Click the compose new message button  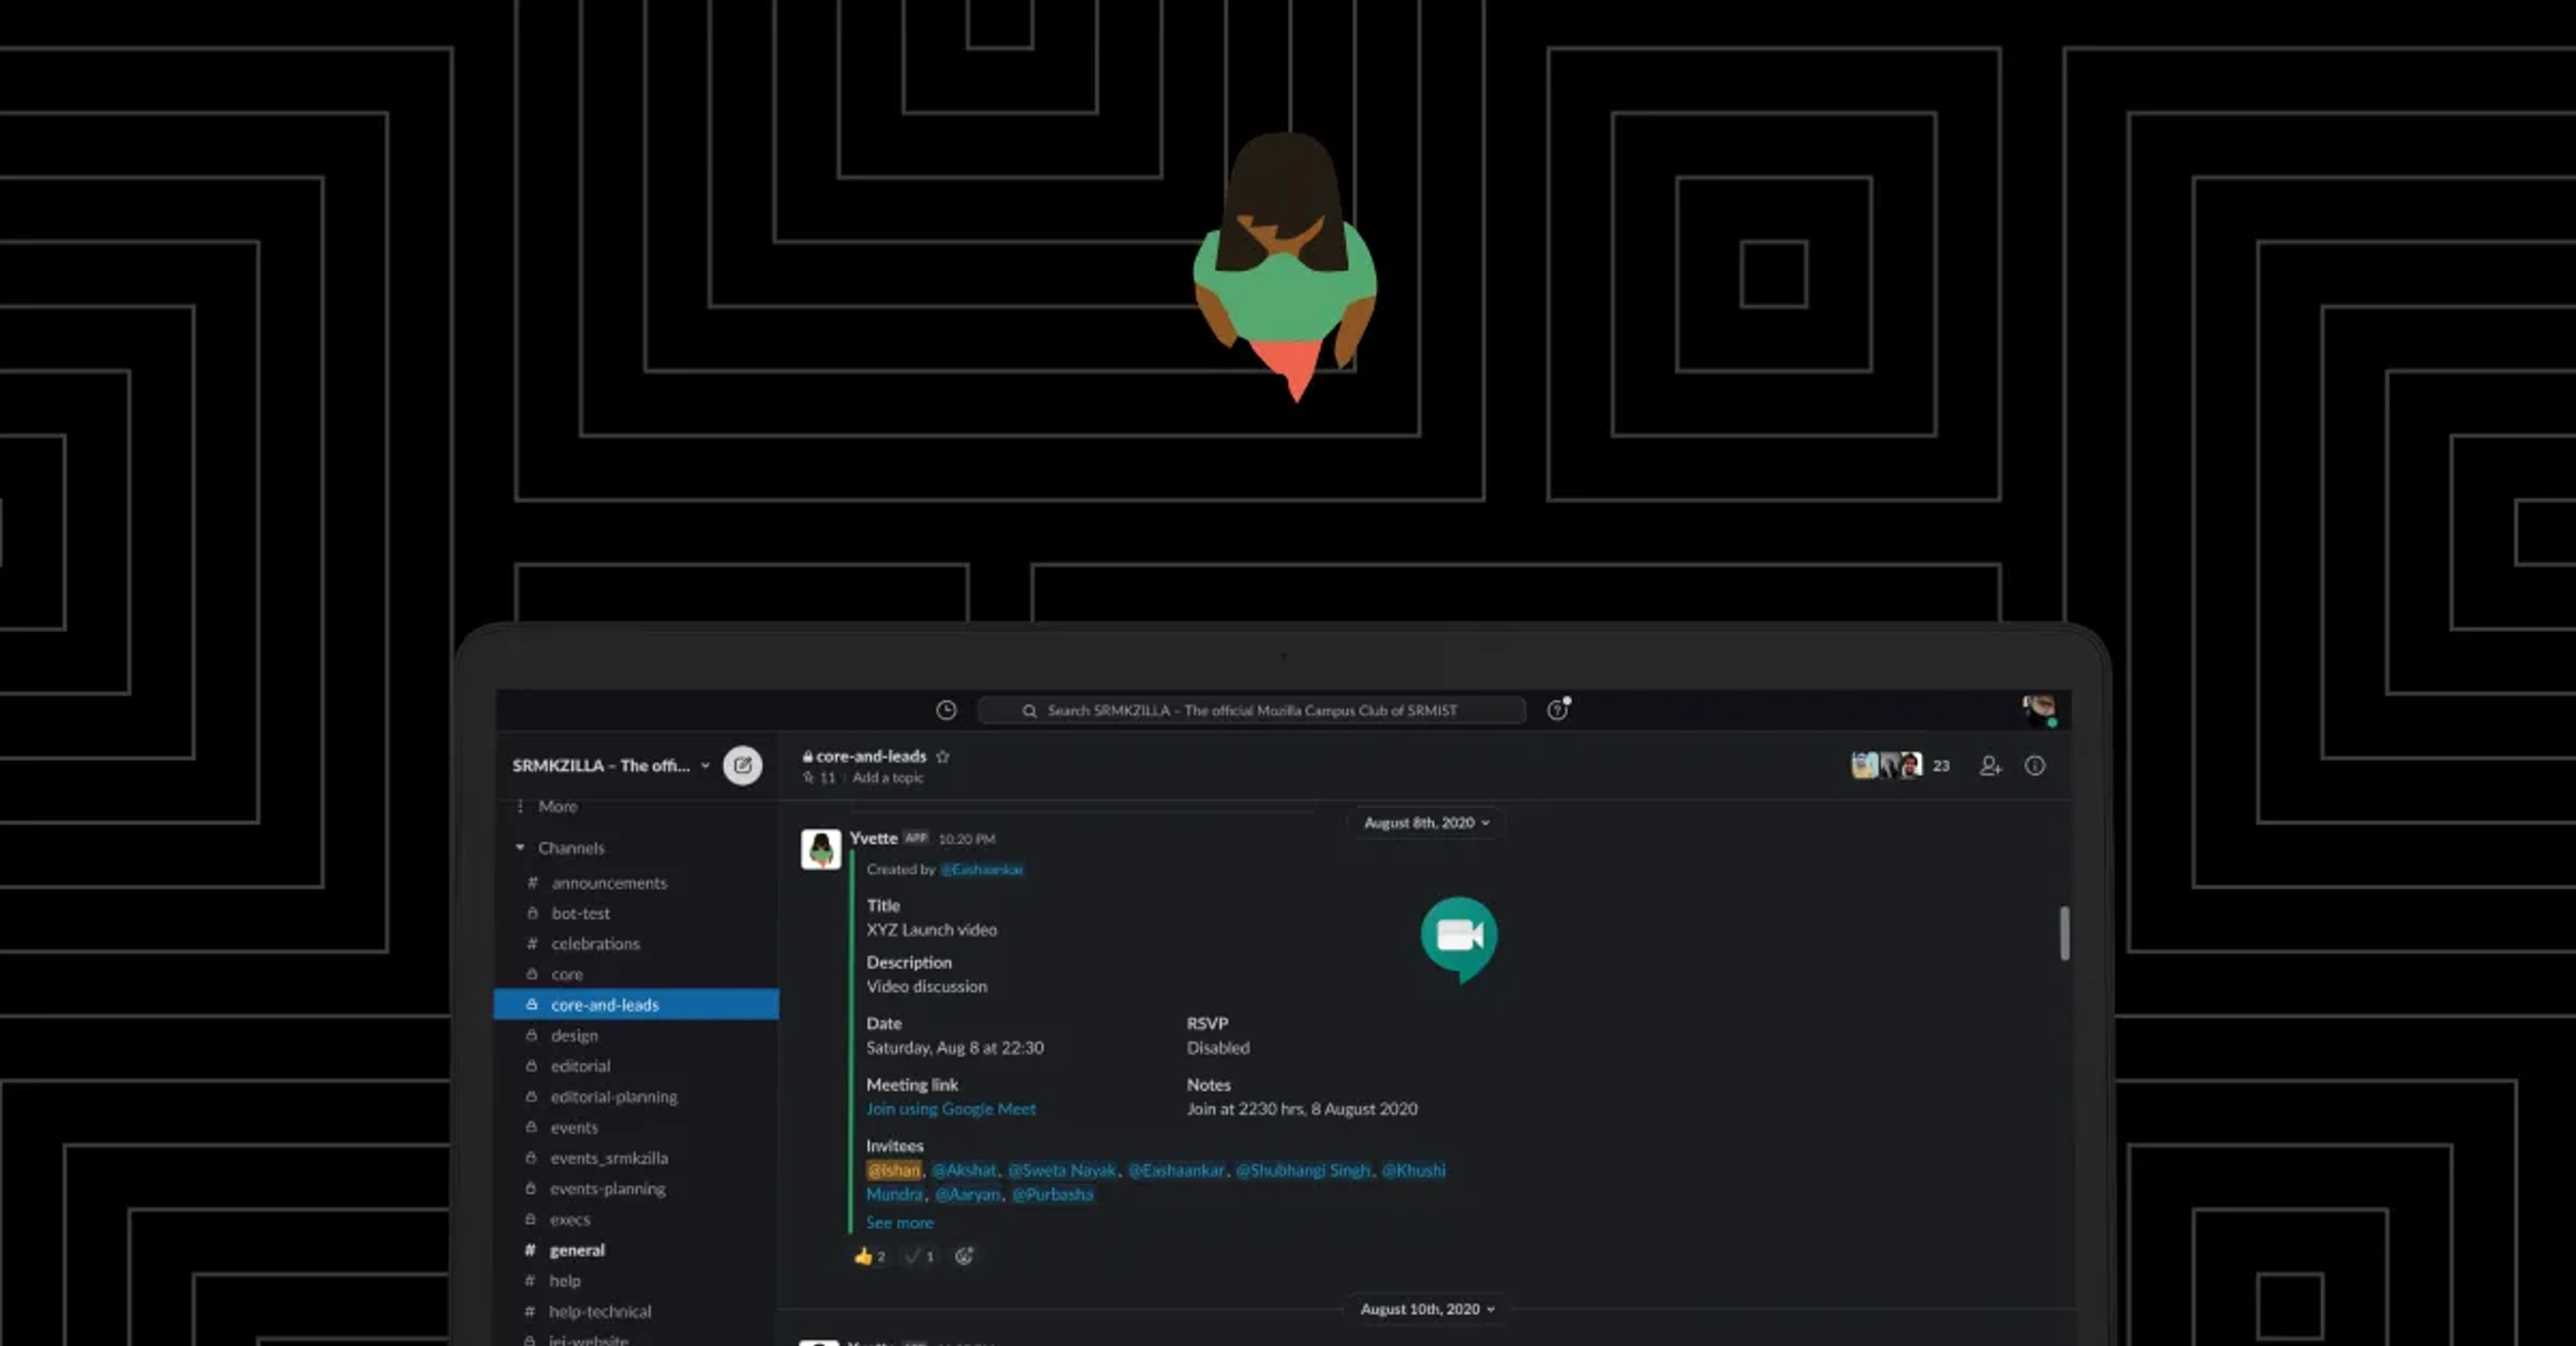743,766
